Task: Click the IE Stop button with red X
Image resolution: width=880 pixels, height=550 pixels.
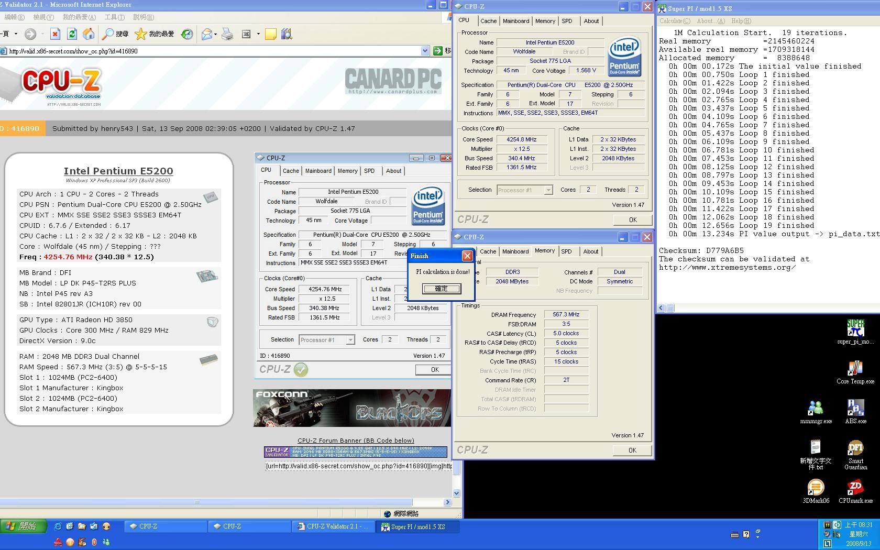Action: [x=55, y=34]
